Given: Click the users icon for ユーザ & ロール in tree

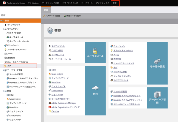Looking at the screenshot, I should point(8,37).
